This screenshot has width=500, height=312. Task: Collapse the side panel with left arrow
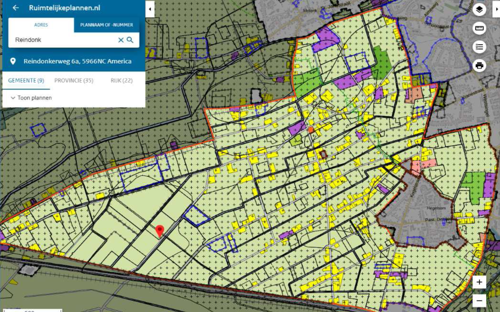click(x=150, y=9)
